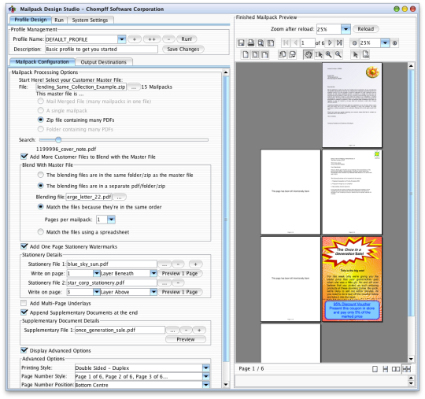Jump to last page of preview

coord(339,42)
